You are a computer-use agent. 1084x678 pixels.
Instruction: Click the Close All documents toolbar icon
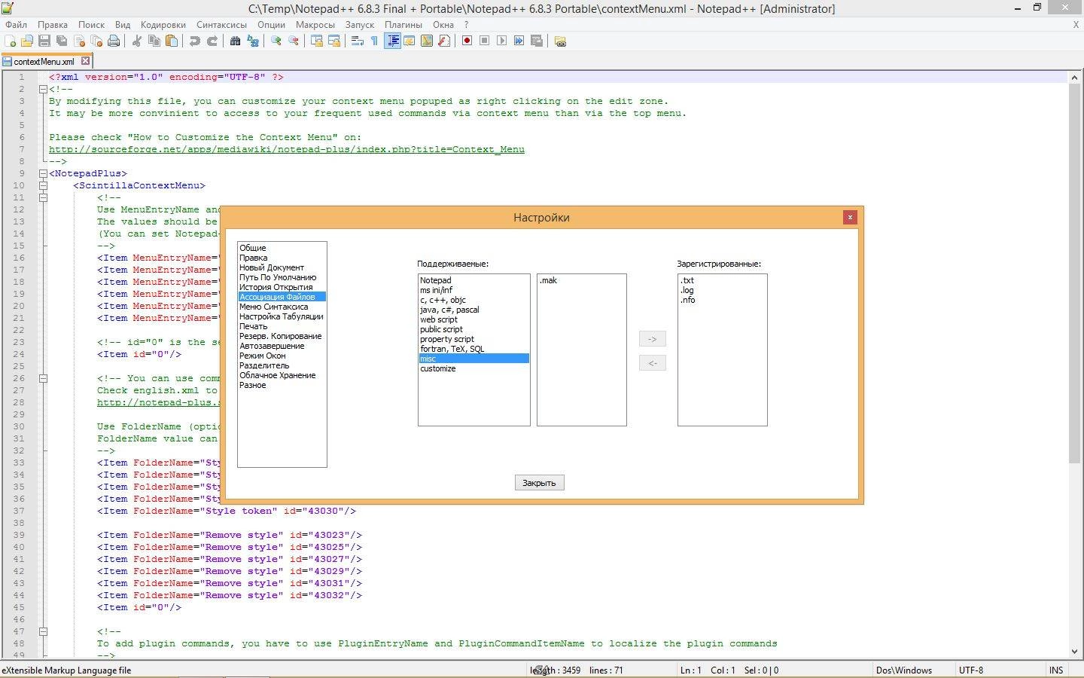[x=96, y=41]
